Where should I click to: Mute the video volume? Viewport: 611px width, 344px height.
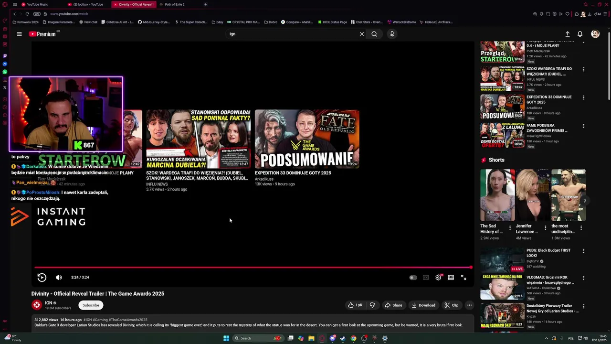point(59,277)
